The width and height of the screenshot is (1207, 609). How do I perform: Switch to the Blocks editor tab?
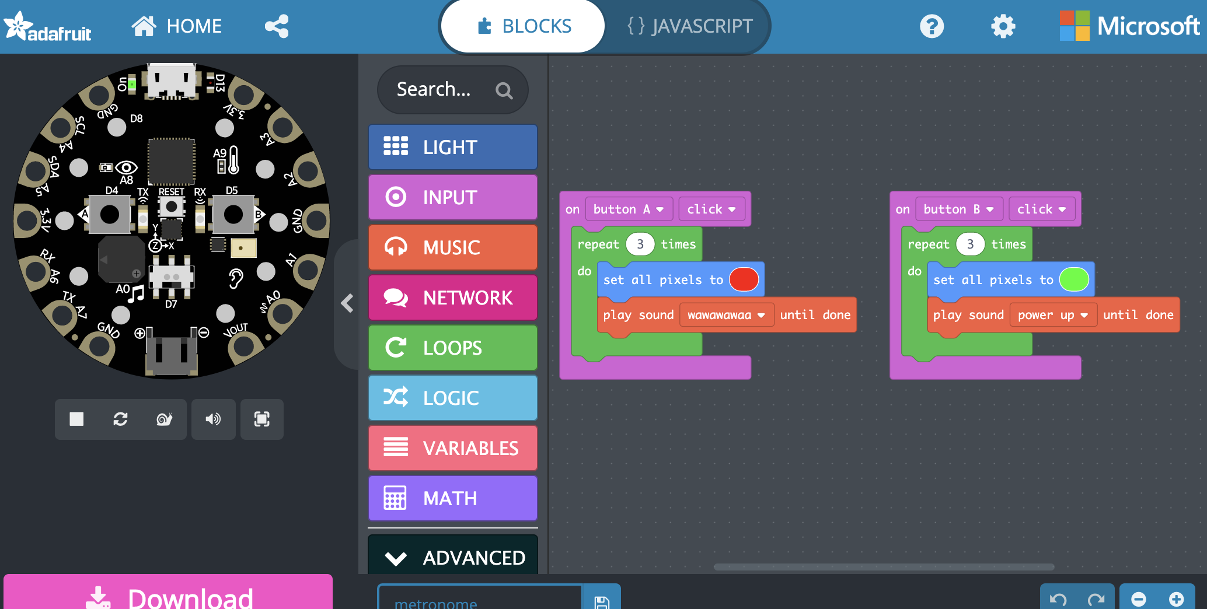(x=523, y=26)
